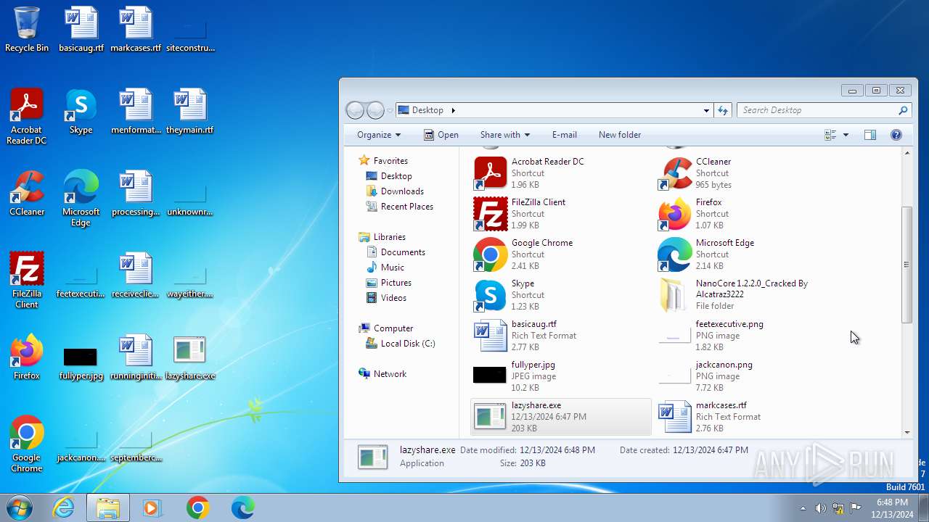Go back in Explorer navigation
The image size is (929, 522).
click(x=355, y=110)
